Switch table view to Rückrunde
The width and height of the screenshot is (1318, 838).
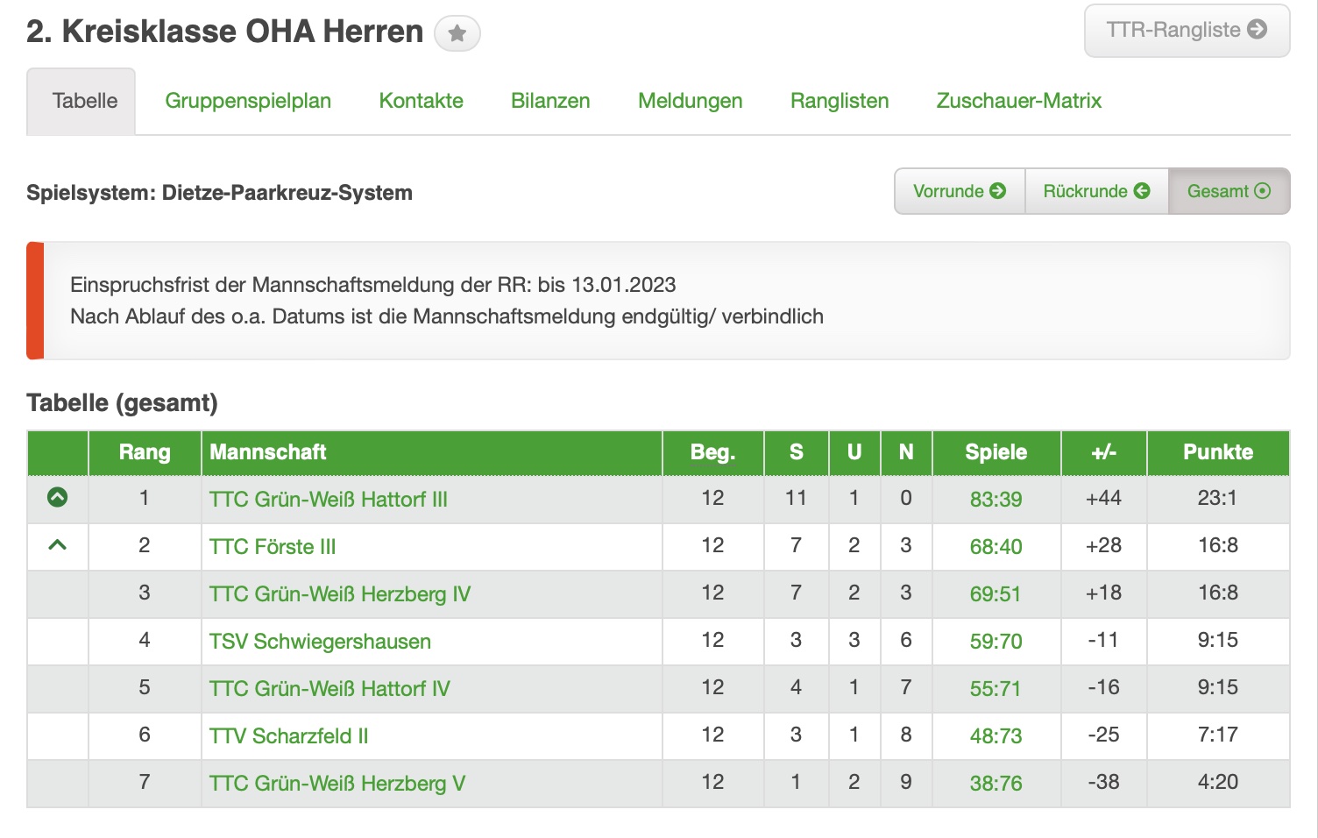pyautogui.click(x=1095, y=191)
